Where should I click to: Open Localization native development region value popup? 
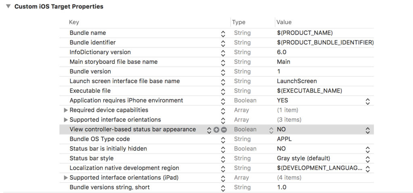pyautogui.click(x=367, y=168)
